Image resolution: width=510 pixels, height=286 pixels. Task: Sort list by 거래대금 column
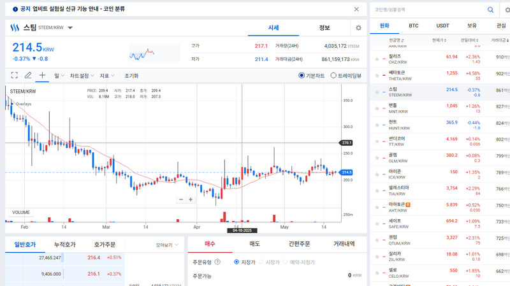(x=500, y=40)
